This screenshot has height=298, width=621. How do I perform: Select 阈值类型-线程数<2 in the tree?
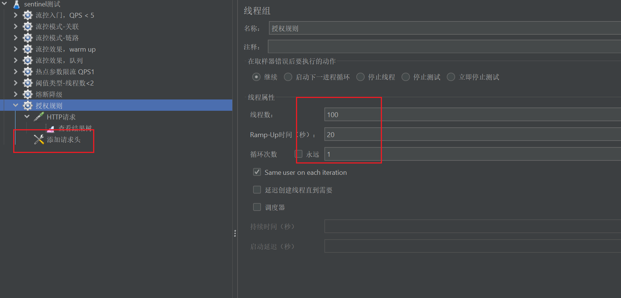click(64, 83)
